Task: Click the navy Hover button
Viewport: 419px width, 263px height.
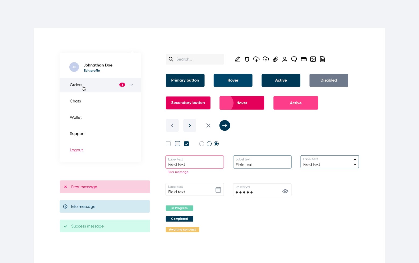Action: [x=233, y=80]
